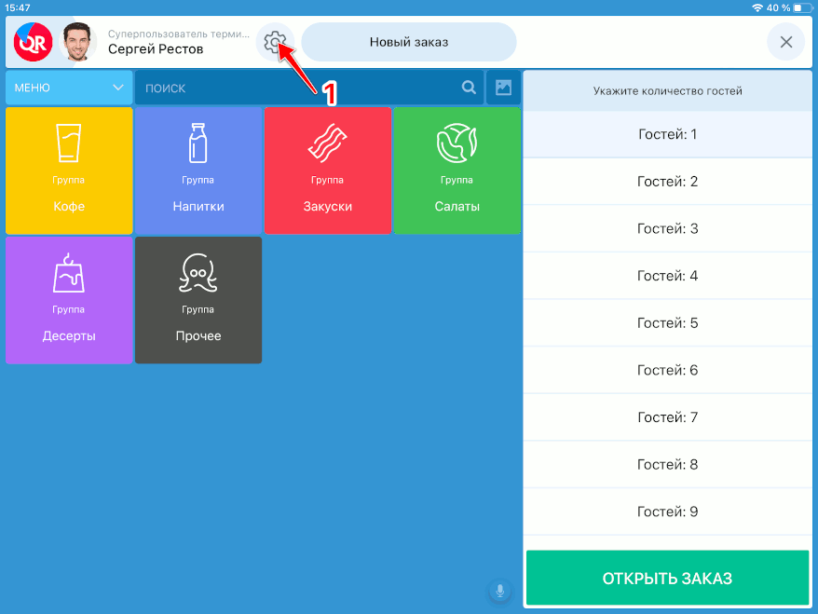The height and width of the screenshot is (614, 818).
Task: Open the Прочее group tile
Action: tap(198, 300)
